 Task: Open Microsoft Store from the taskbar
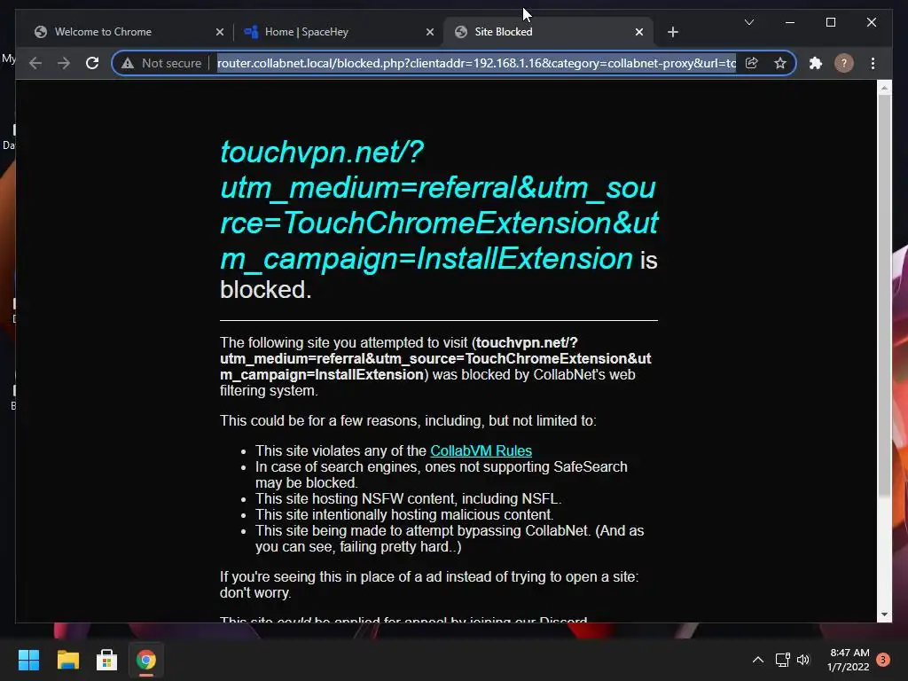(x=106, y=660)
